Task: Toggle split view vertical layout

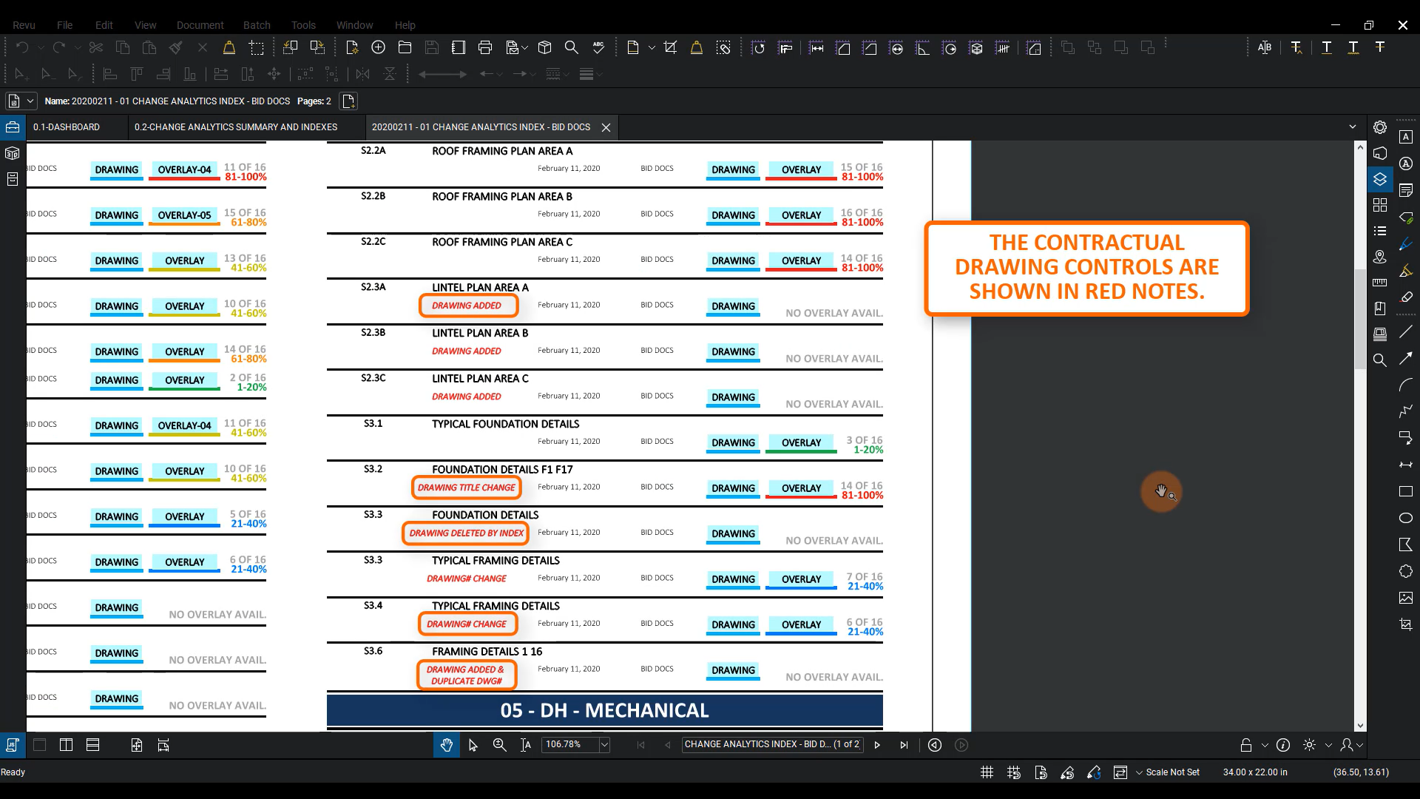Action: [x=66, y=745]
